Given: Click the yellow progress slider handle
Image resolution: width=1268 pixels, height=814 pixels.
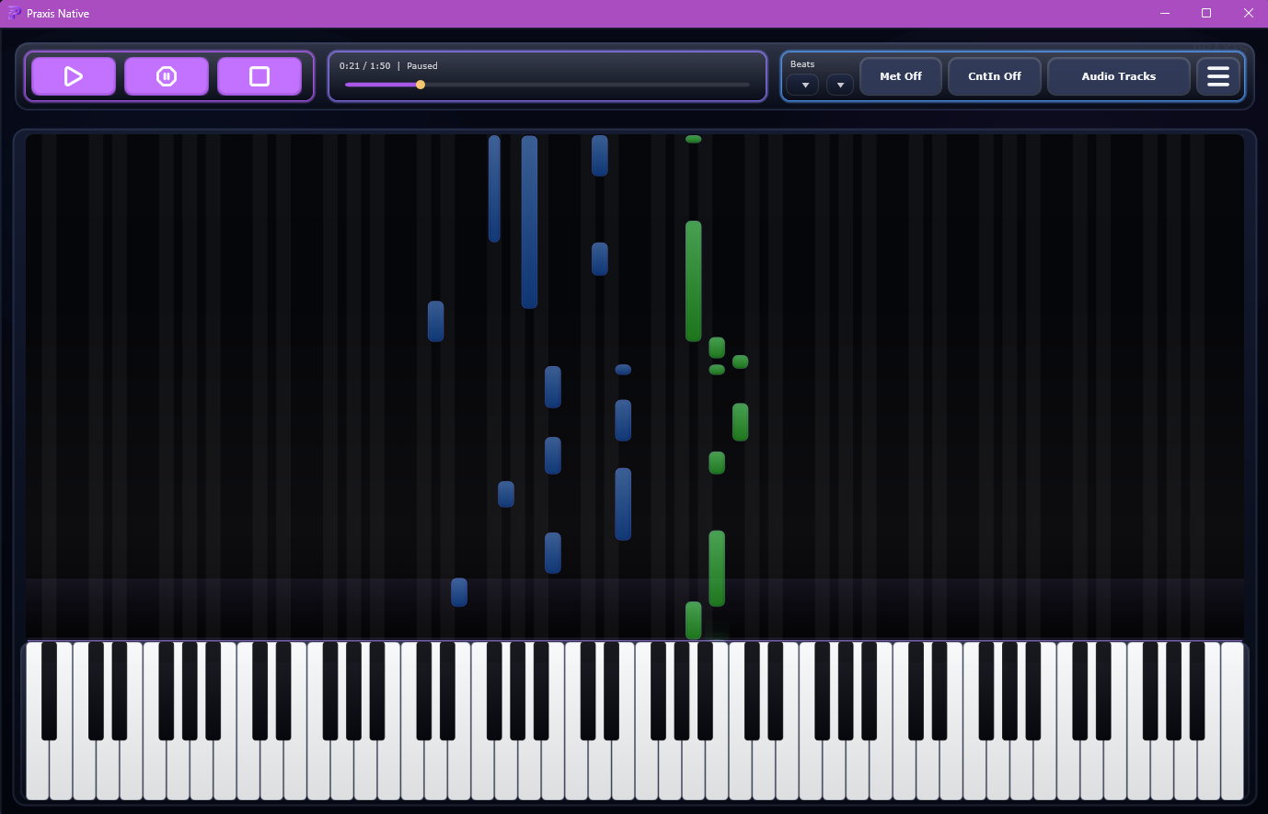Looking at the screenshot, I should click(x=421, y=85).
